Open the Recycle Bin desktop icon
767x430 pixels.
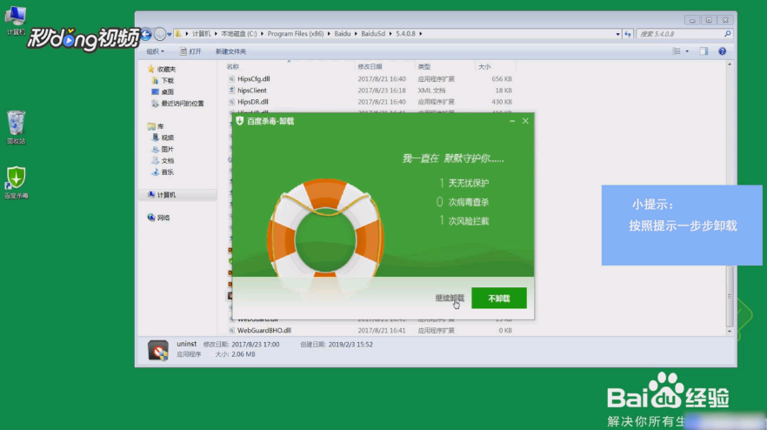pos(16,127)
